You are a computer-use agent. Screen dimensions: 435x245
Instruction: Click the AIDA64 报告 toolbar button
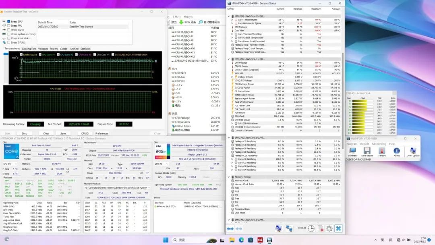point(172,22)
